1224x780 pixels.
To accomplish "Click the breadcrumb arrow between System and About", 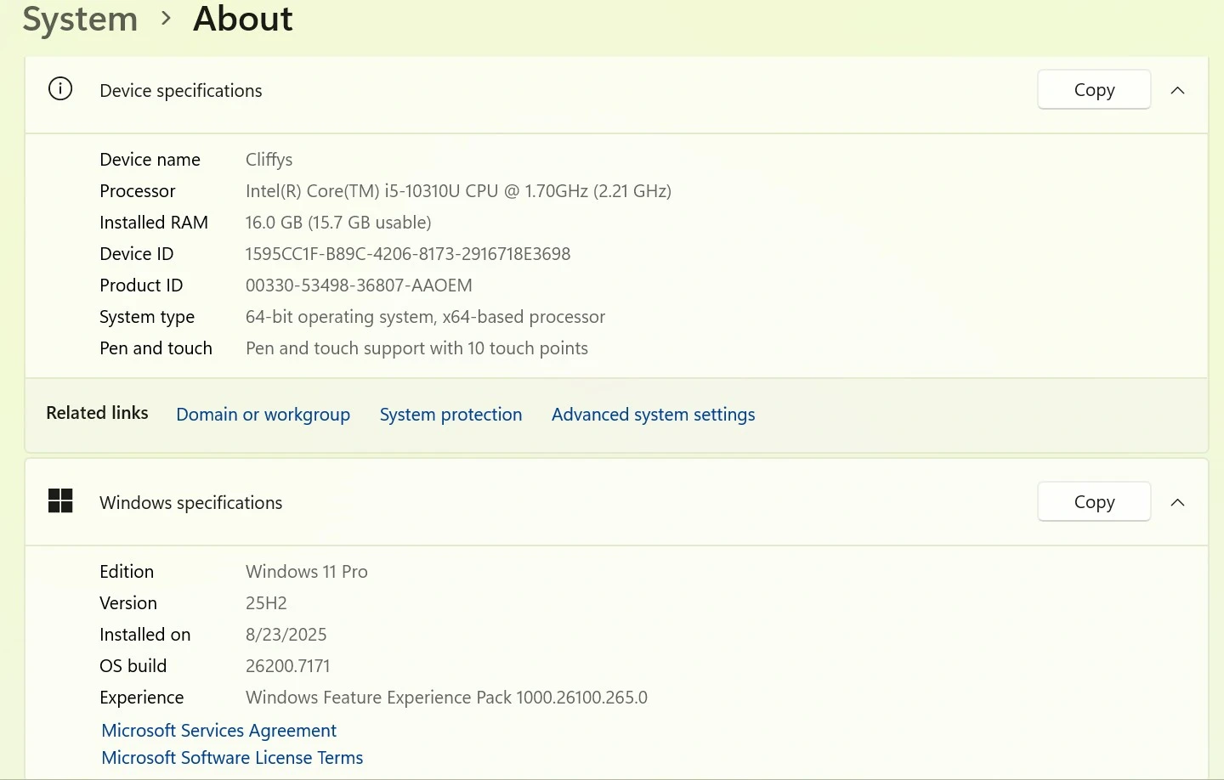I will (x=166, y=18).
